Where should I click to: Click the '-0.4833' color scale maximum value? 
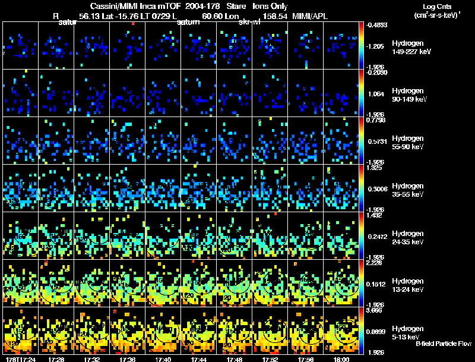point(376,25)
